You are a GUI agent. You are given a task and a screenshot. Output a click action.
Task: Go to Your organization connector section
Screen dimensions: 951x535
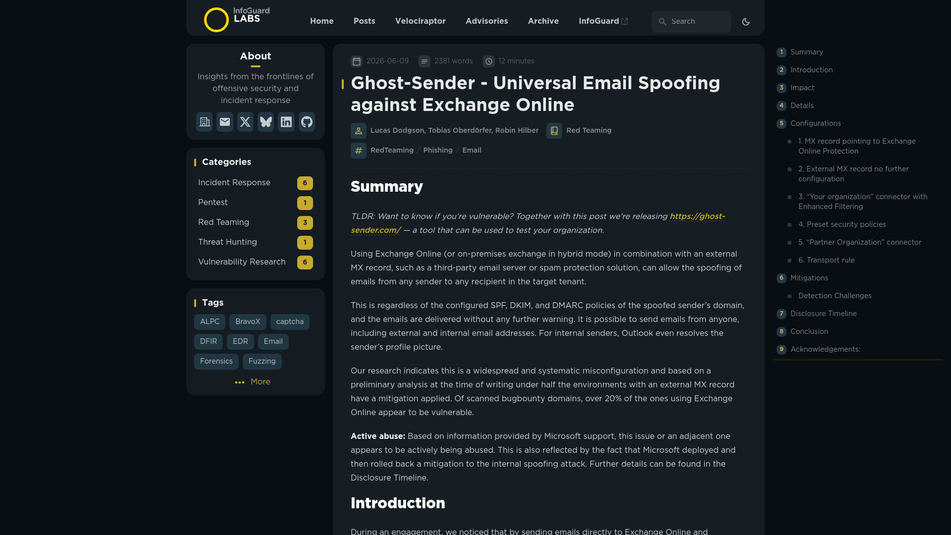[863, 202]
